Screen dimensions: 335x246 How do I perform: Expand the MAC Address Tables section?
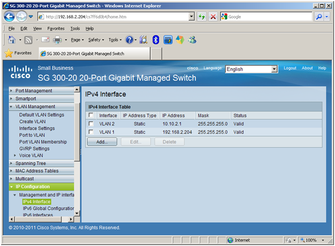(x=41, y=171)
